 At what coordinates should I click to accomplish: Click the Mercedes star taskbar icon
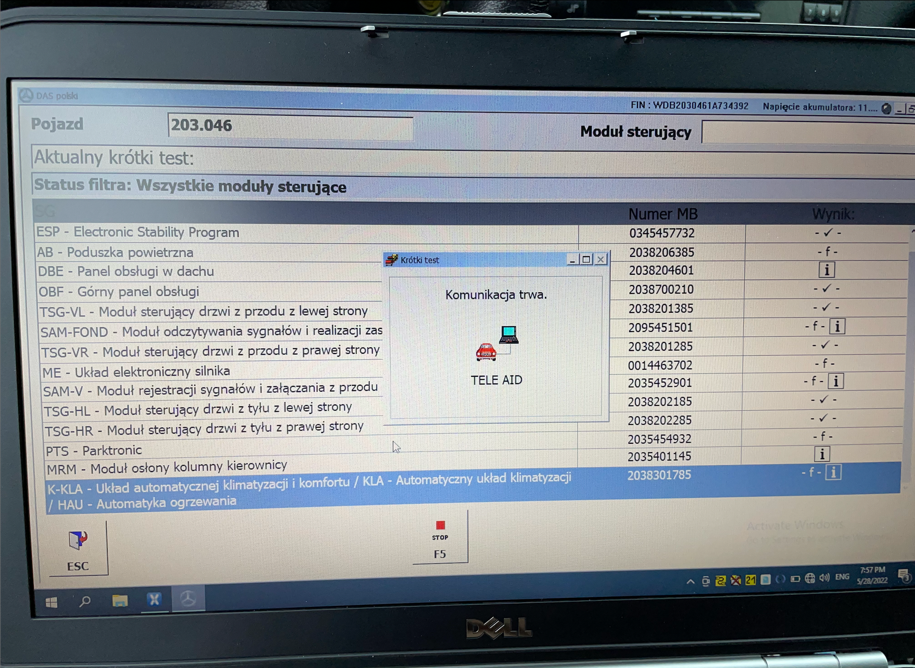[188, 599]
